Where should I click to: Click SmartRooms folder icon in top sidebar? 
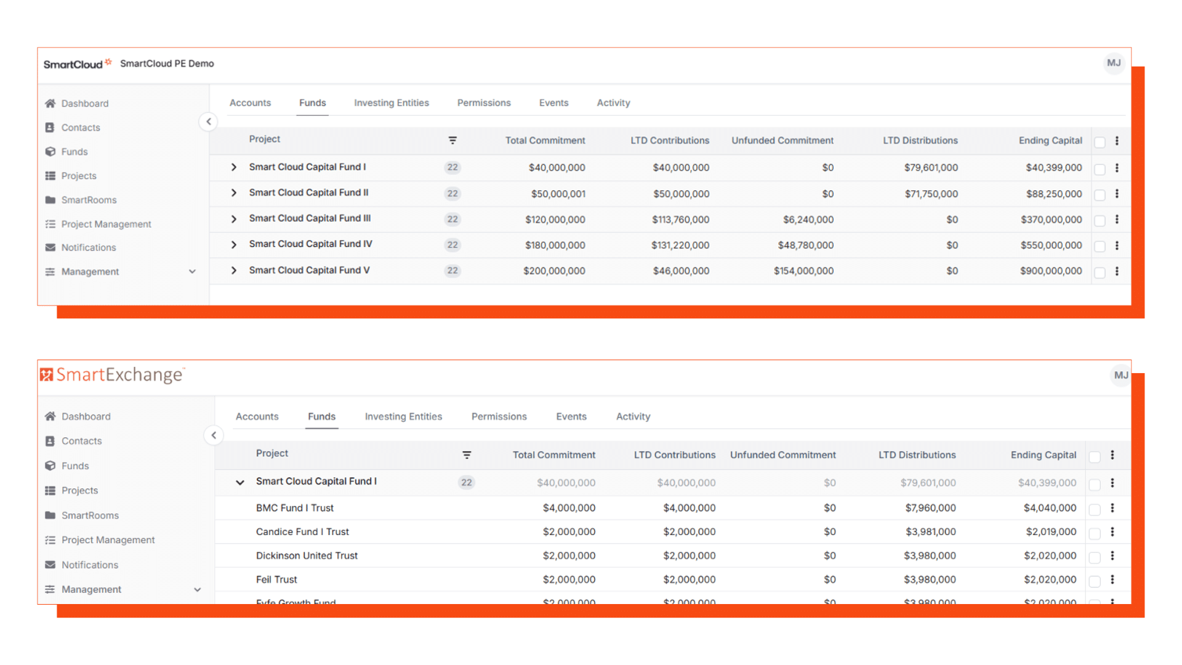point(50,200)
